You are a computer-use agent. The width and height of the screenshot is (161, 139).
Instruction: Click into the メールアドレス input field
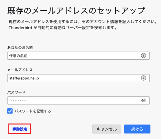(79, 78)
